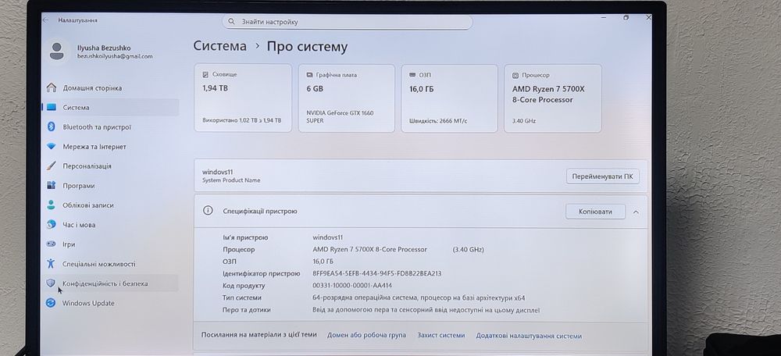Open Windows Update section
Viewport: 781px width, 356px height.
coord(88,303)
